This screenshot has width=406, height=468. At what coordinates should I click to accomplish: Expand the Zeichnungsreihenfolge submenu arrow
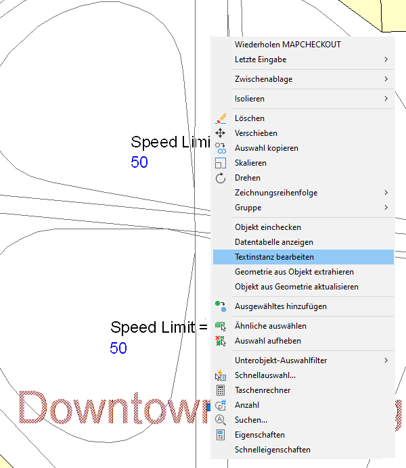(x=386, y=193)
